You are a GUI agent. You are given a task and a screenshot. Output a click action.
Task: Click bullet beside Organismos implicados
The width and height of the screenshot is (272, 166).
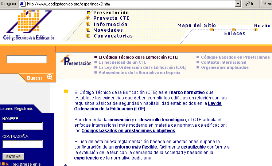[x=198, y=67]
